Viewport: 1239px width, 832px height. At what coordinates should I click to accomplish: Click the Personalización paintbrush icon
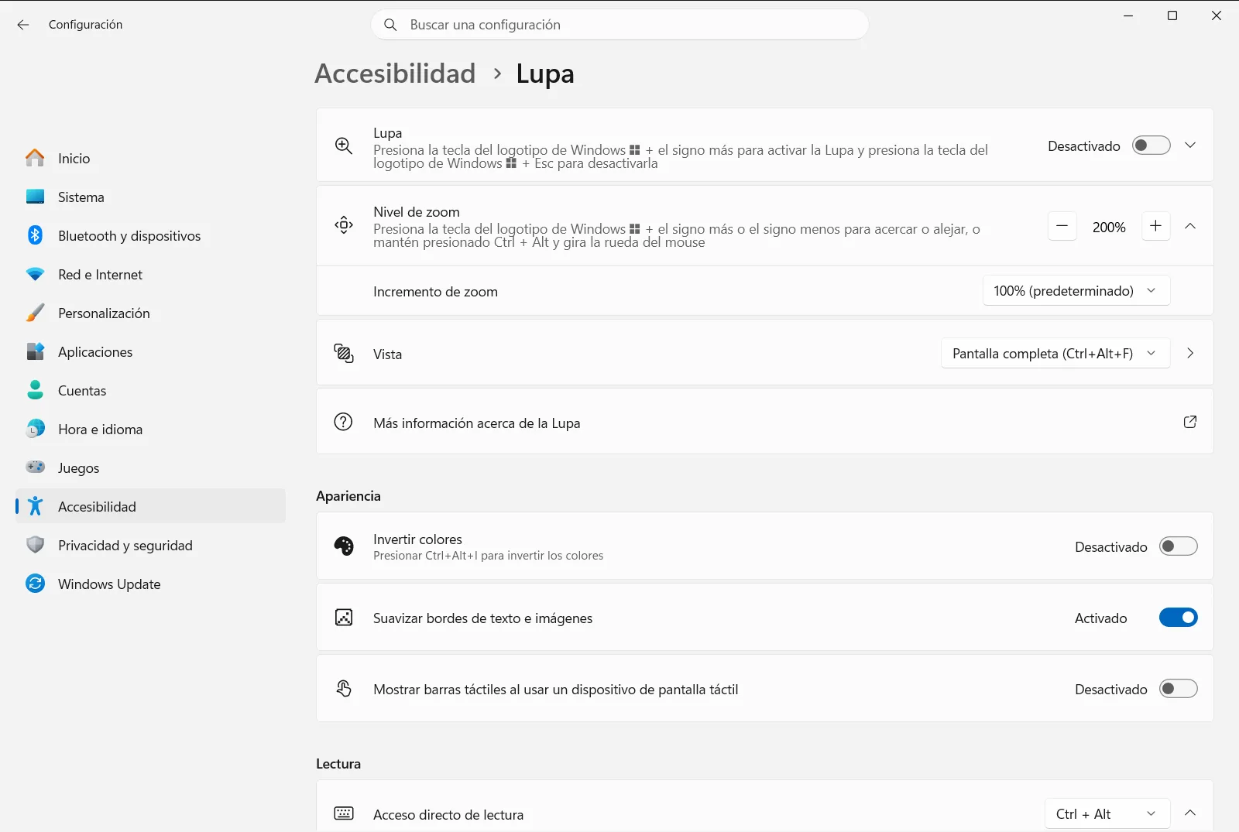click(35, 313)
